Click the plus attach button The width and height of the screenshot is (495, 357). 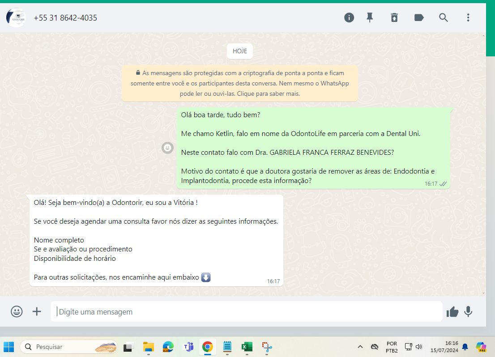[37, 311]
